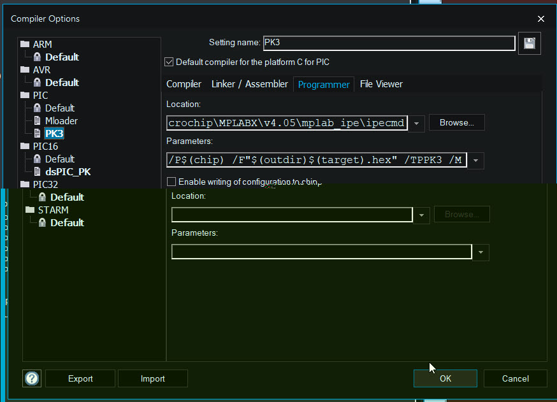Click the Setting name field PK3
Viewport: 557px width, 402px height.
[x=389, y=43]
